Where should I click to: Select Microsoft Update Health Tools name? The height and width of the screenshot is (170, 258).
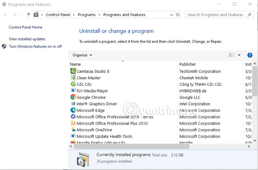104,136
